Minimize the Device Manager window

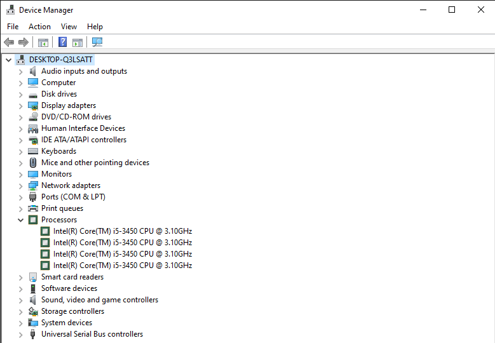coord(423,10)
